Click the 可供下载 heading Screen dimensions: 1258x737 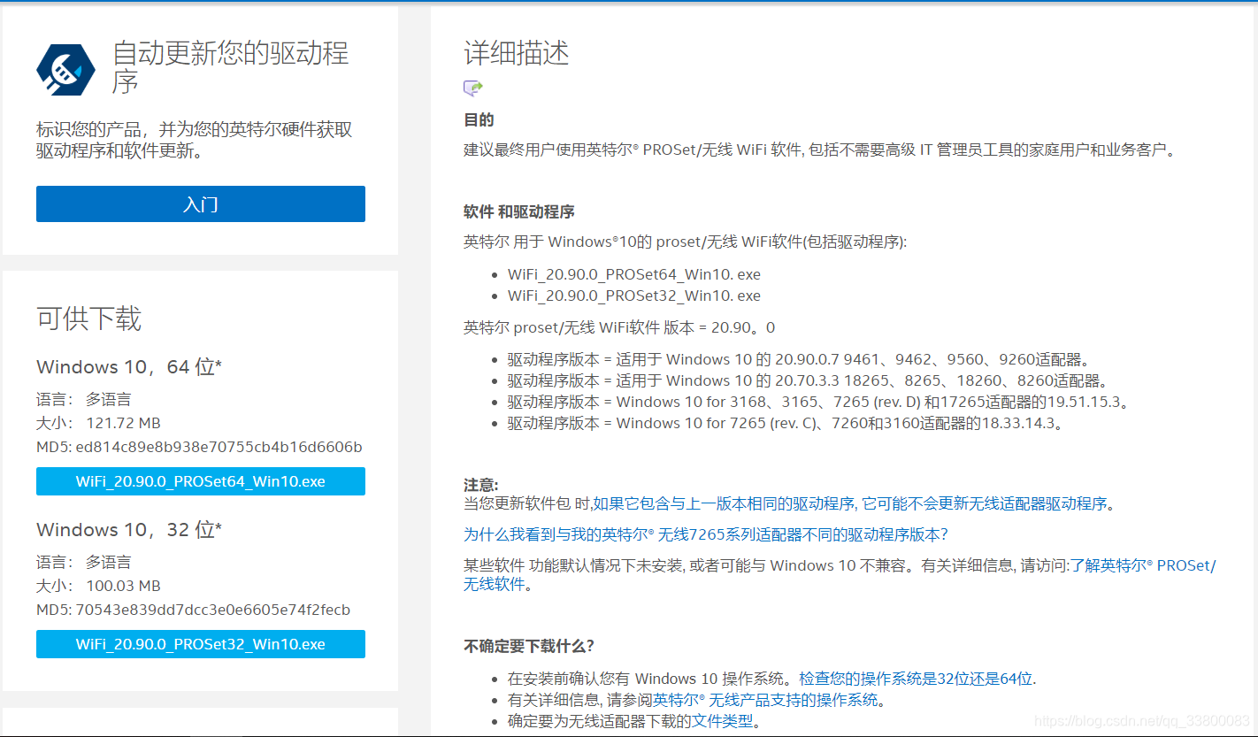click(x=88, y=319)
